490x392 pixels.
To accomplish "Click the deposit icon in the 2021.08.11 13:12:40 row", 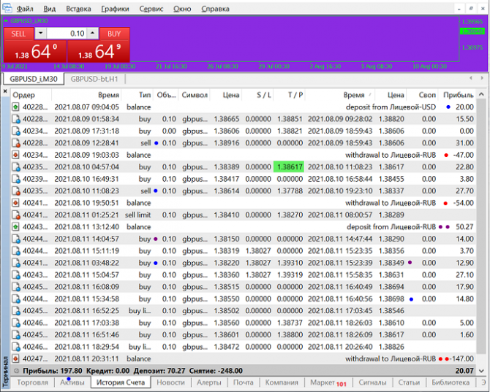I will tap(15, 227).
